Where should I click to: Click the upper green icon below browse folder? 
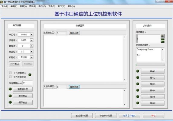click(163, 39)
